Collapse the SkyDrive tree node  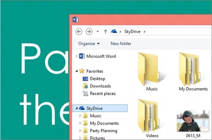tap(77, 108)
